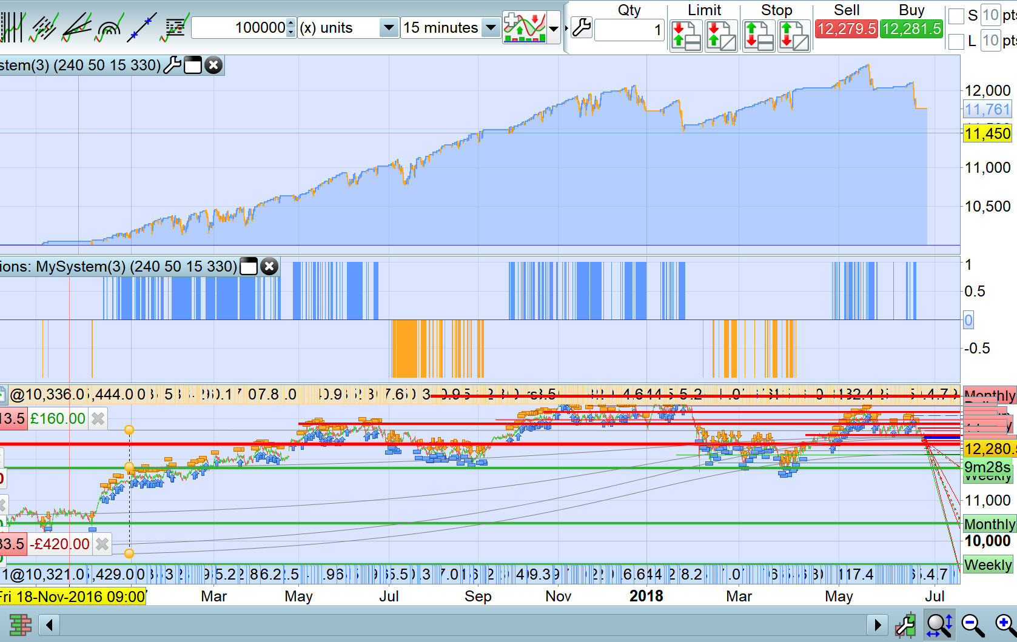This screenshot has width=1017, height=642.
Task: Toggle the zoom axis scaling tool
Action: [939, 625]
